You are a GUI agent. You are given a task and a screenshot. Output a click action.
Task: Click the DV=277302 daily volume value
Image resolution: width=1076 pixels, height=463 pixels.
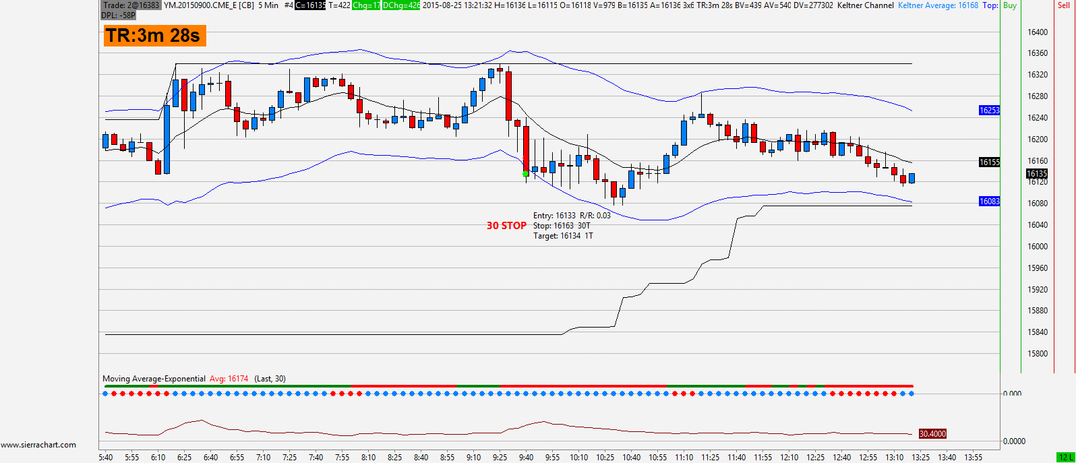tap(813, 5)
